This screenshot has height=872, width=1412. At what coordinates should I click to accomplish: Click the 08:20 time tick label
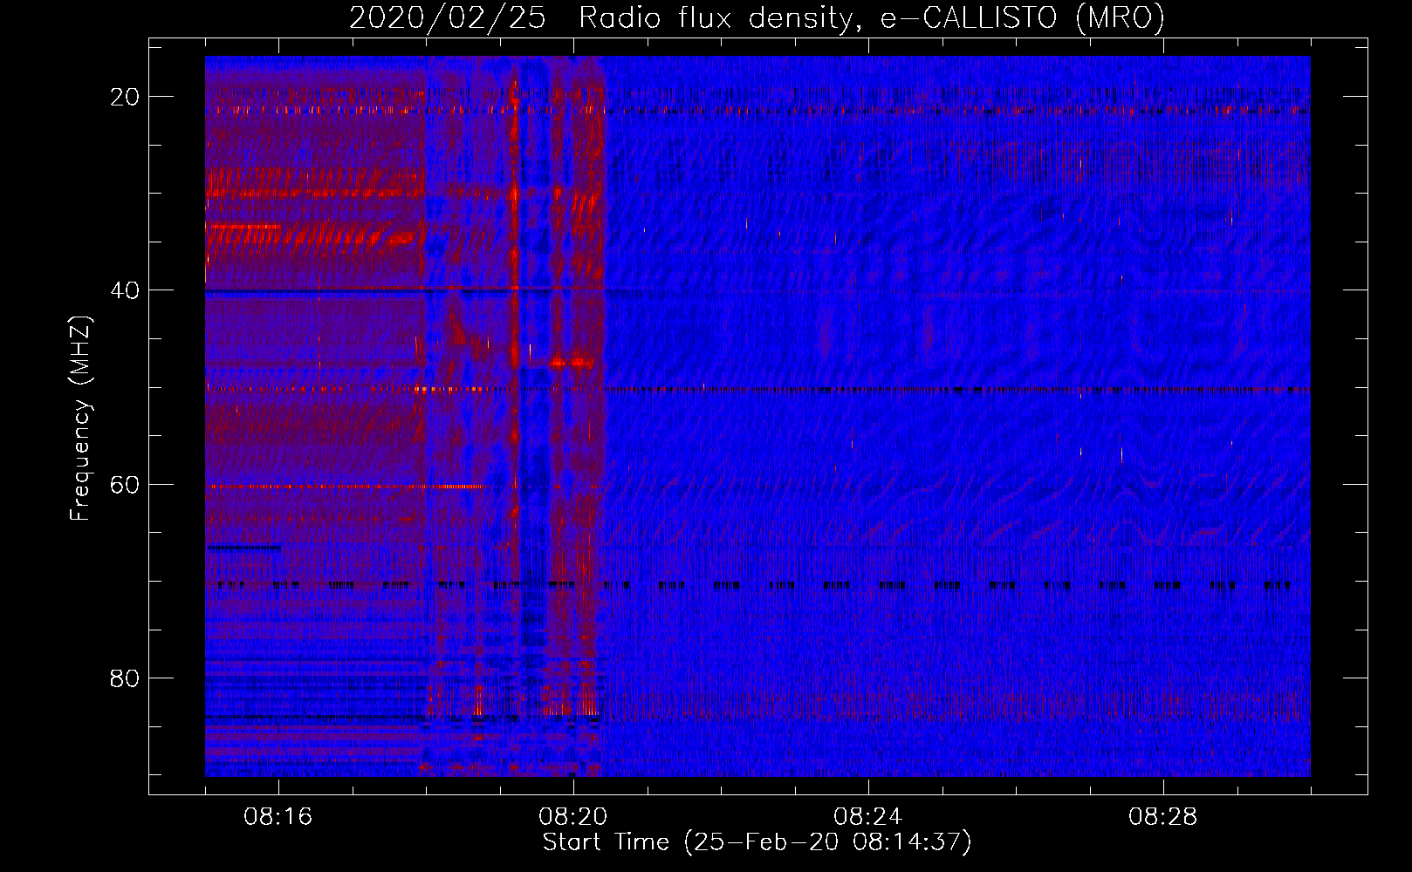tap(573, 817)
